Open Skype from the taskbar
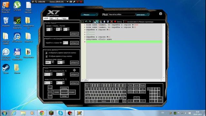 (x=61, y=113)
